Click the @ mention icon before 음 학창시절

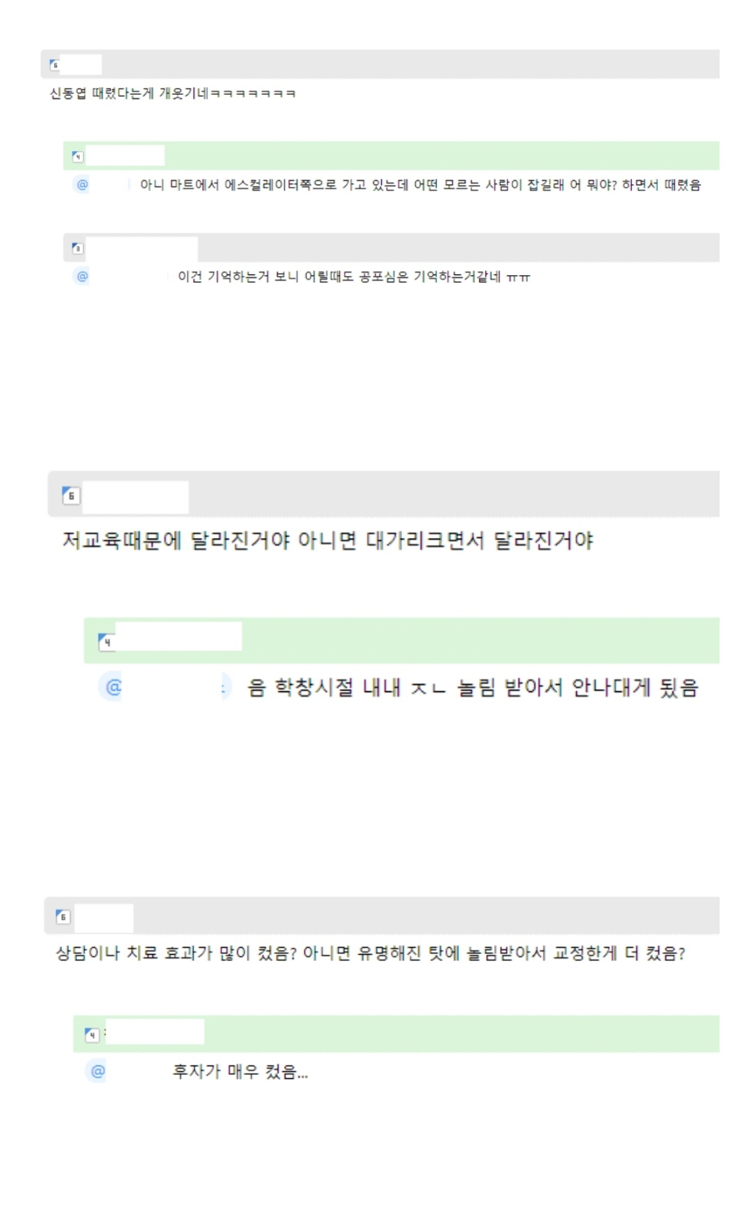coord(113,687)
